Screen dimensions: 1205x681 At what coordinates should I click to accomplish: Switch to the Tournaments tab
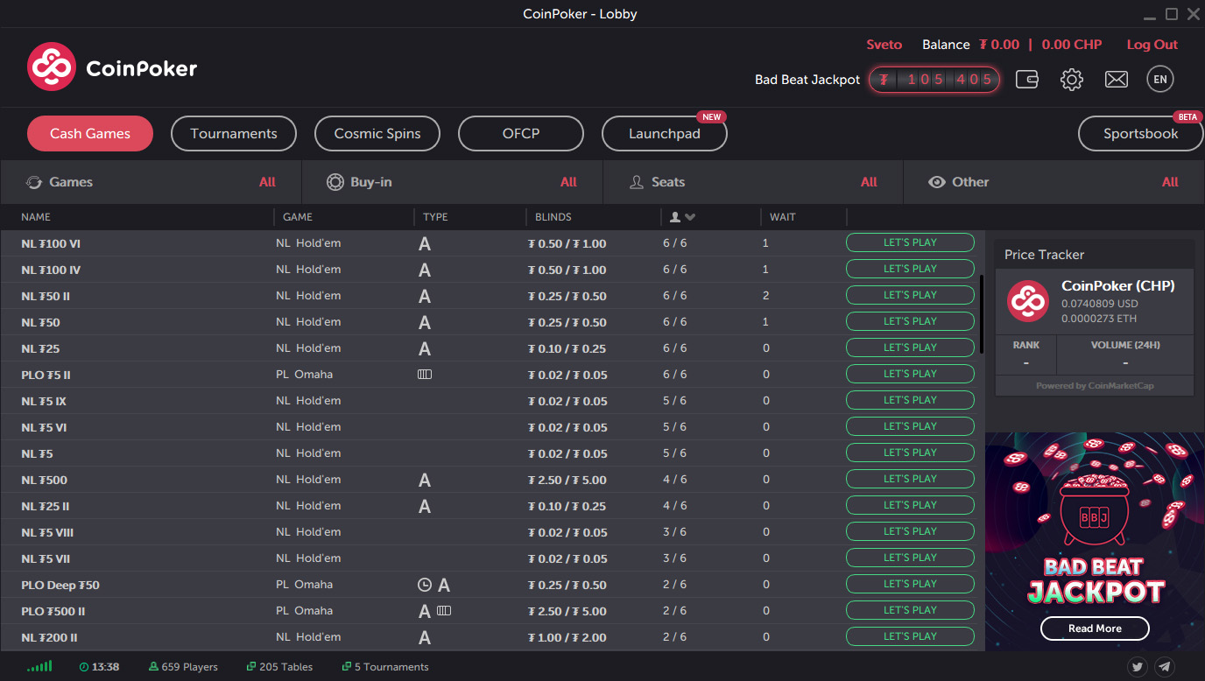[234, 134]
